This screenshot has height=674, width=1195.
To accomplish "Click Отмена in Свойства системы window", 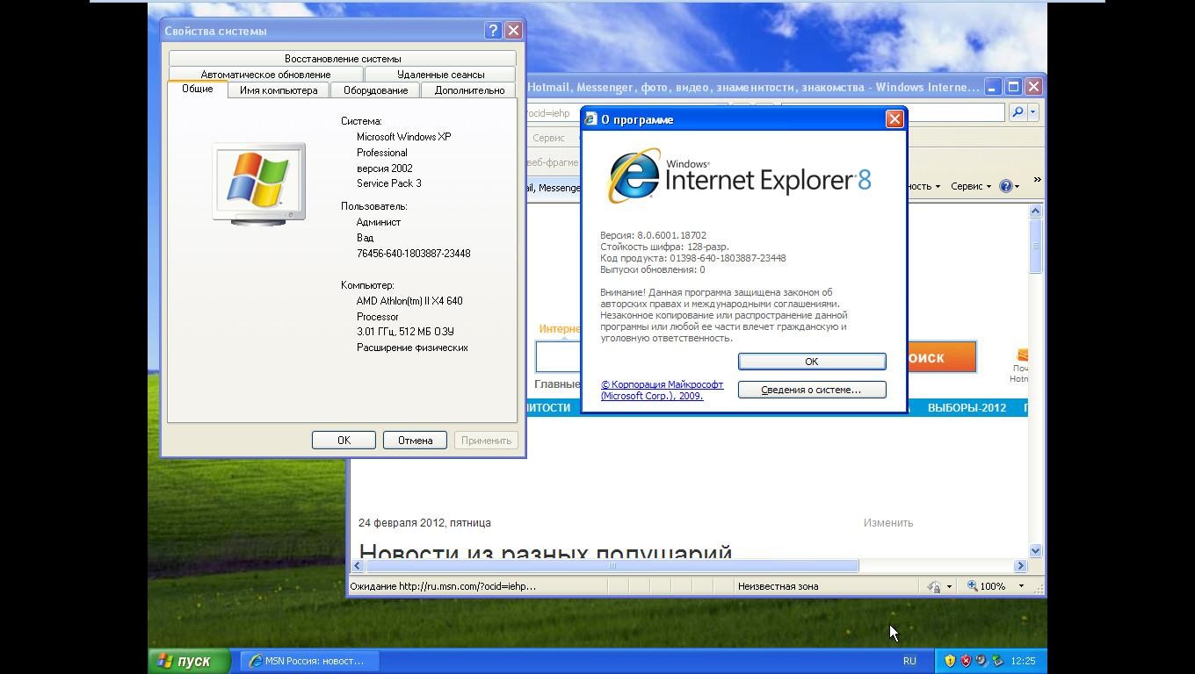I will click(415, 441).
